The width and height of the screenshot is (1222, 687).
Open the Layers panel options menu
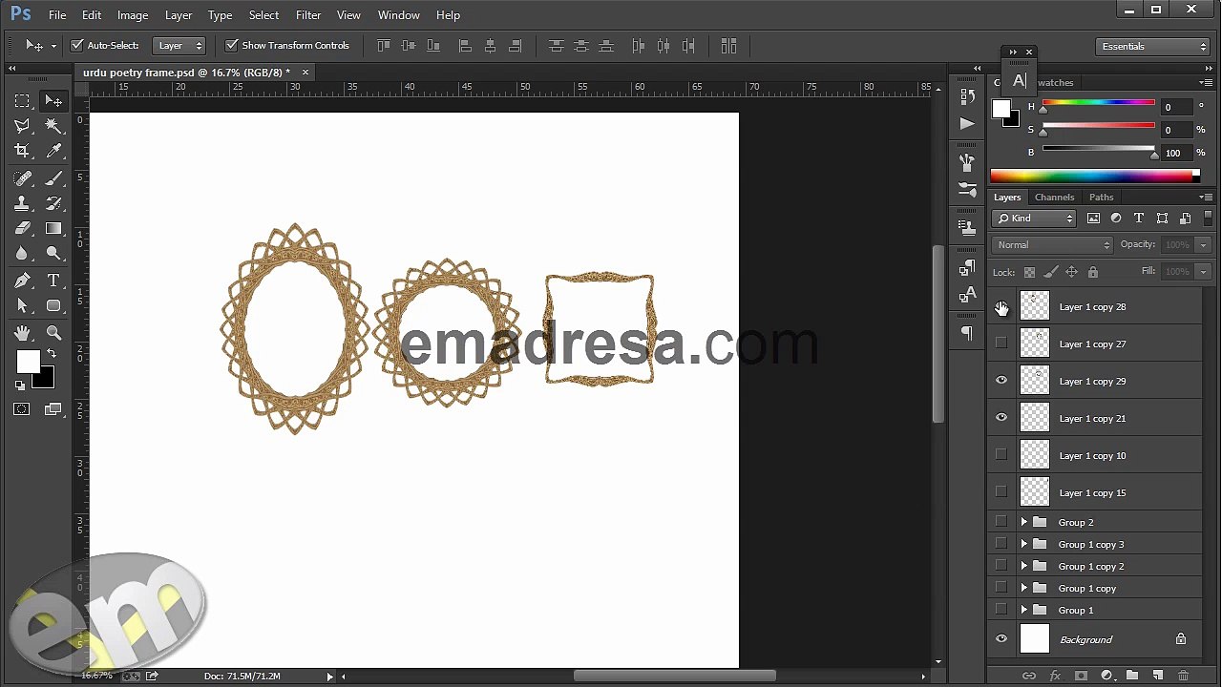click(x=1207, y=198)
